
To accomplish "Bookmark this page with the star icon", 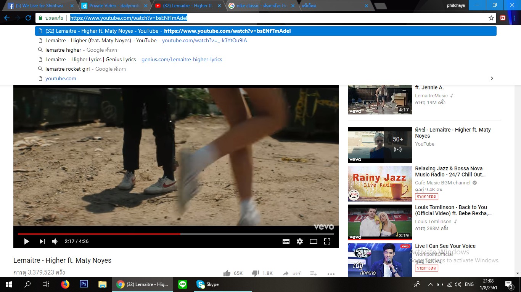I will point(491,18).
